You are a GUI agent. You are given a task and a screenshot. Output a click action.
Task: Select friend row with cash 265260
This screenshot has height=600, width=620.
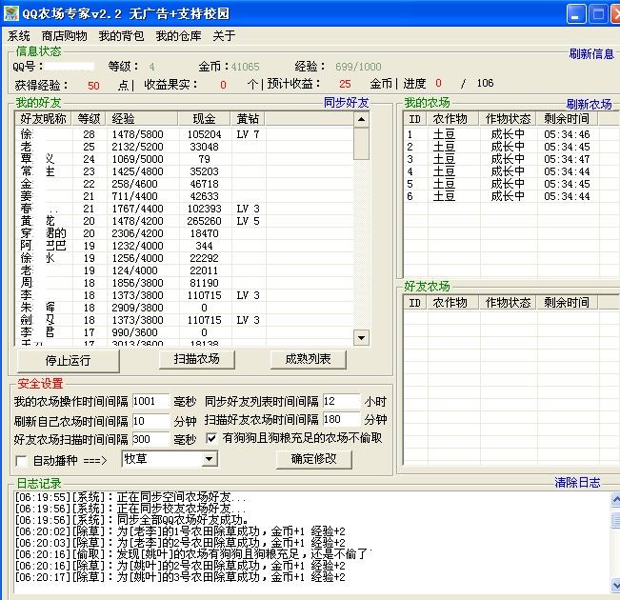click(184, 221)
